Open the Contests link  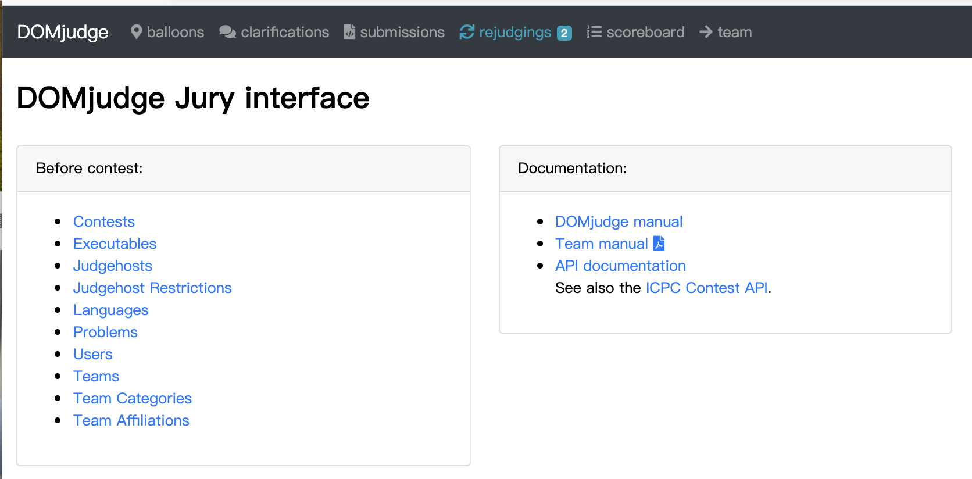[104, 221]
